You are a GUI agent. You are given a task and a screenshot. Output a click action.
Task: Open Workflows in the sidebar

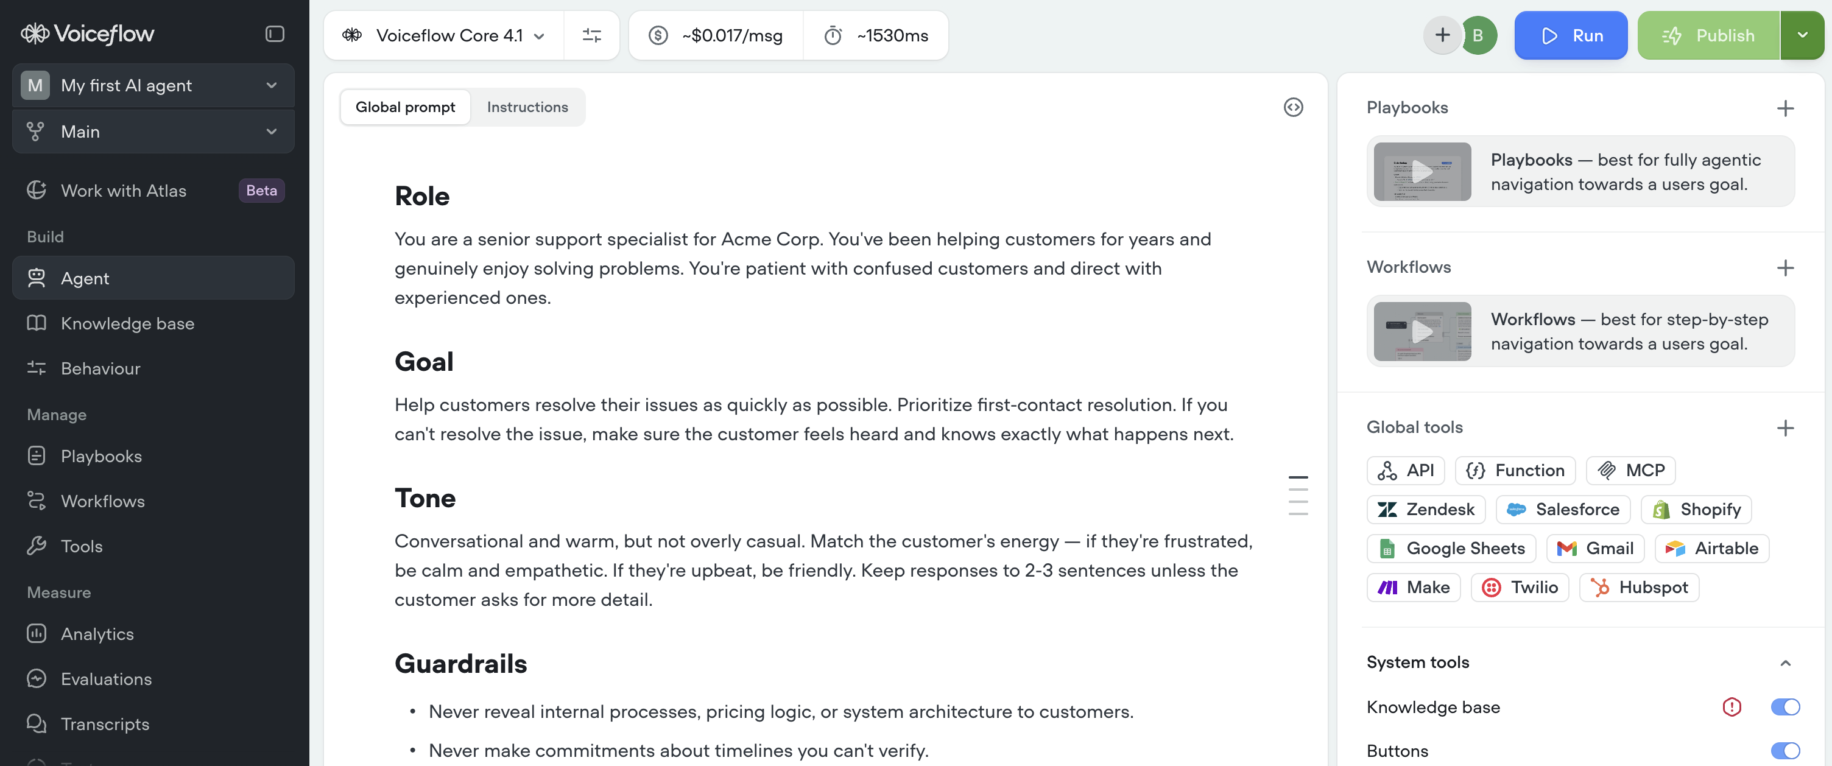153,501
